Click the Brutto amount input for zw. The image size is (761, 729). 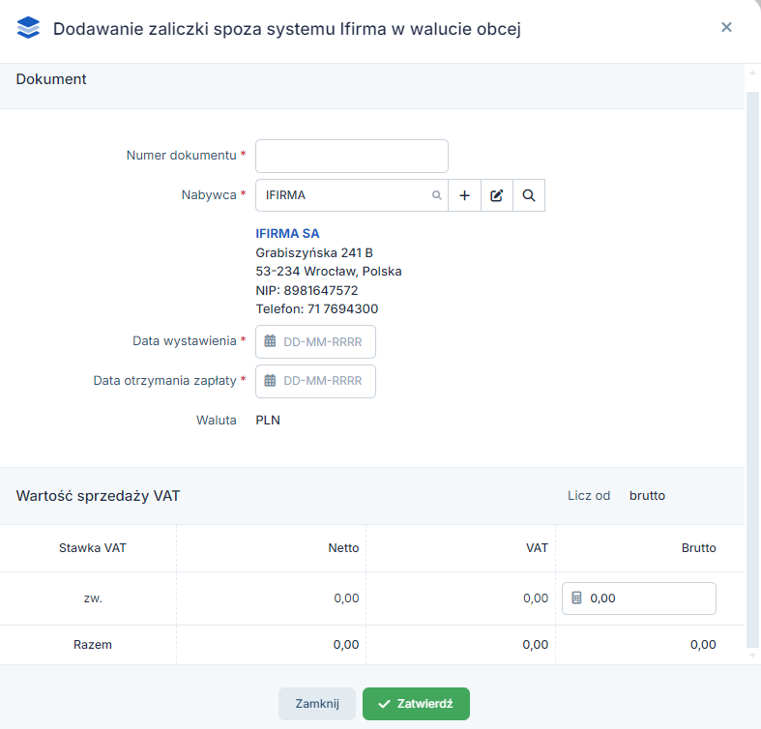(x=639, y=598)
